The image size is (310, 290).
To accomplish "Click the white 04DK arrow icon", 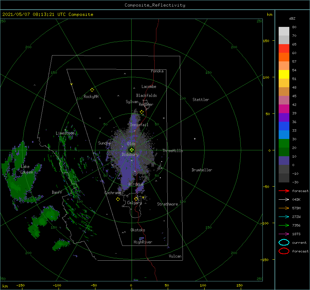I will click(284, 200).
